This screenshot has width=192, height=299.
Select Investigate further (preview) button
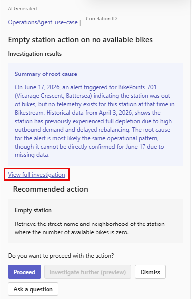[x=88, y=272]
